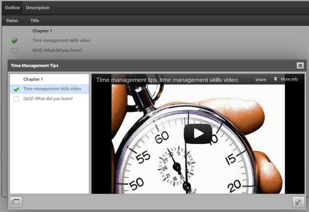Toggle the QUIZ checkbox in dialog sidebar
The image size is (309, 212).
coord(16,99)
